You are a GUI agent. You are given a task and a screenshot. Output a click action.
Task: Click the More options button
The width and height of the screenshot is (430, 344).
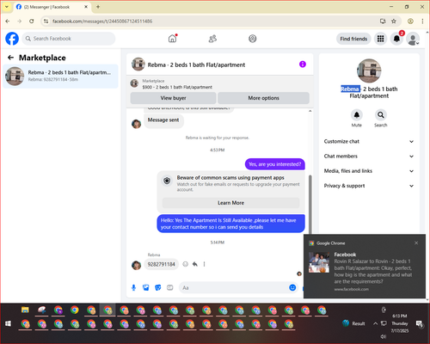point(263,98)
